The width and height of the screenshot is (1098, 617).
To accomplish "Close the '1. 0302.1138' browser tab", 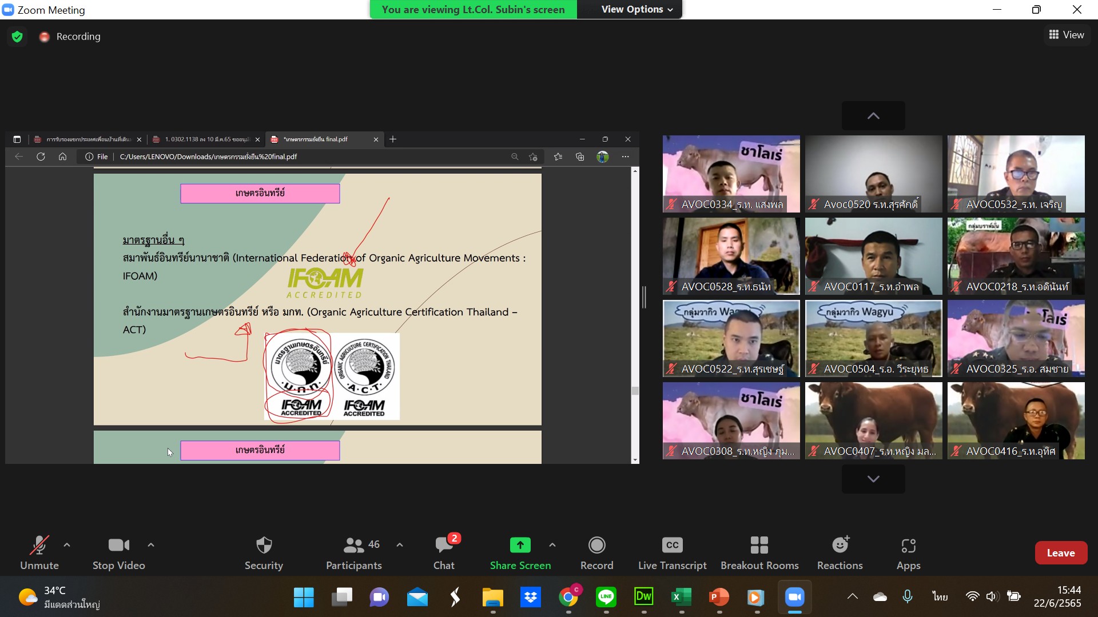I will (257, 139).
